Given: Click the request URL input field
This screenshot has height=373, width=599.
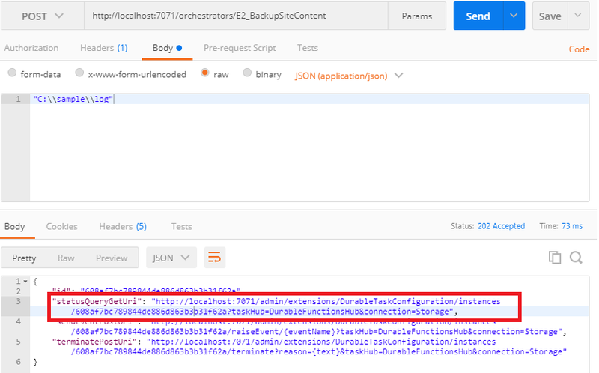Looking at the screenshot, I should pos(236,16).
